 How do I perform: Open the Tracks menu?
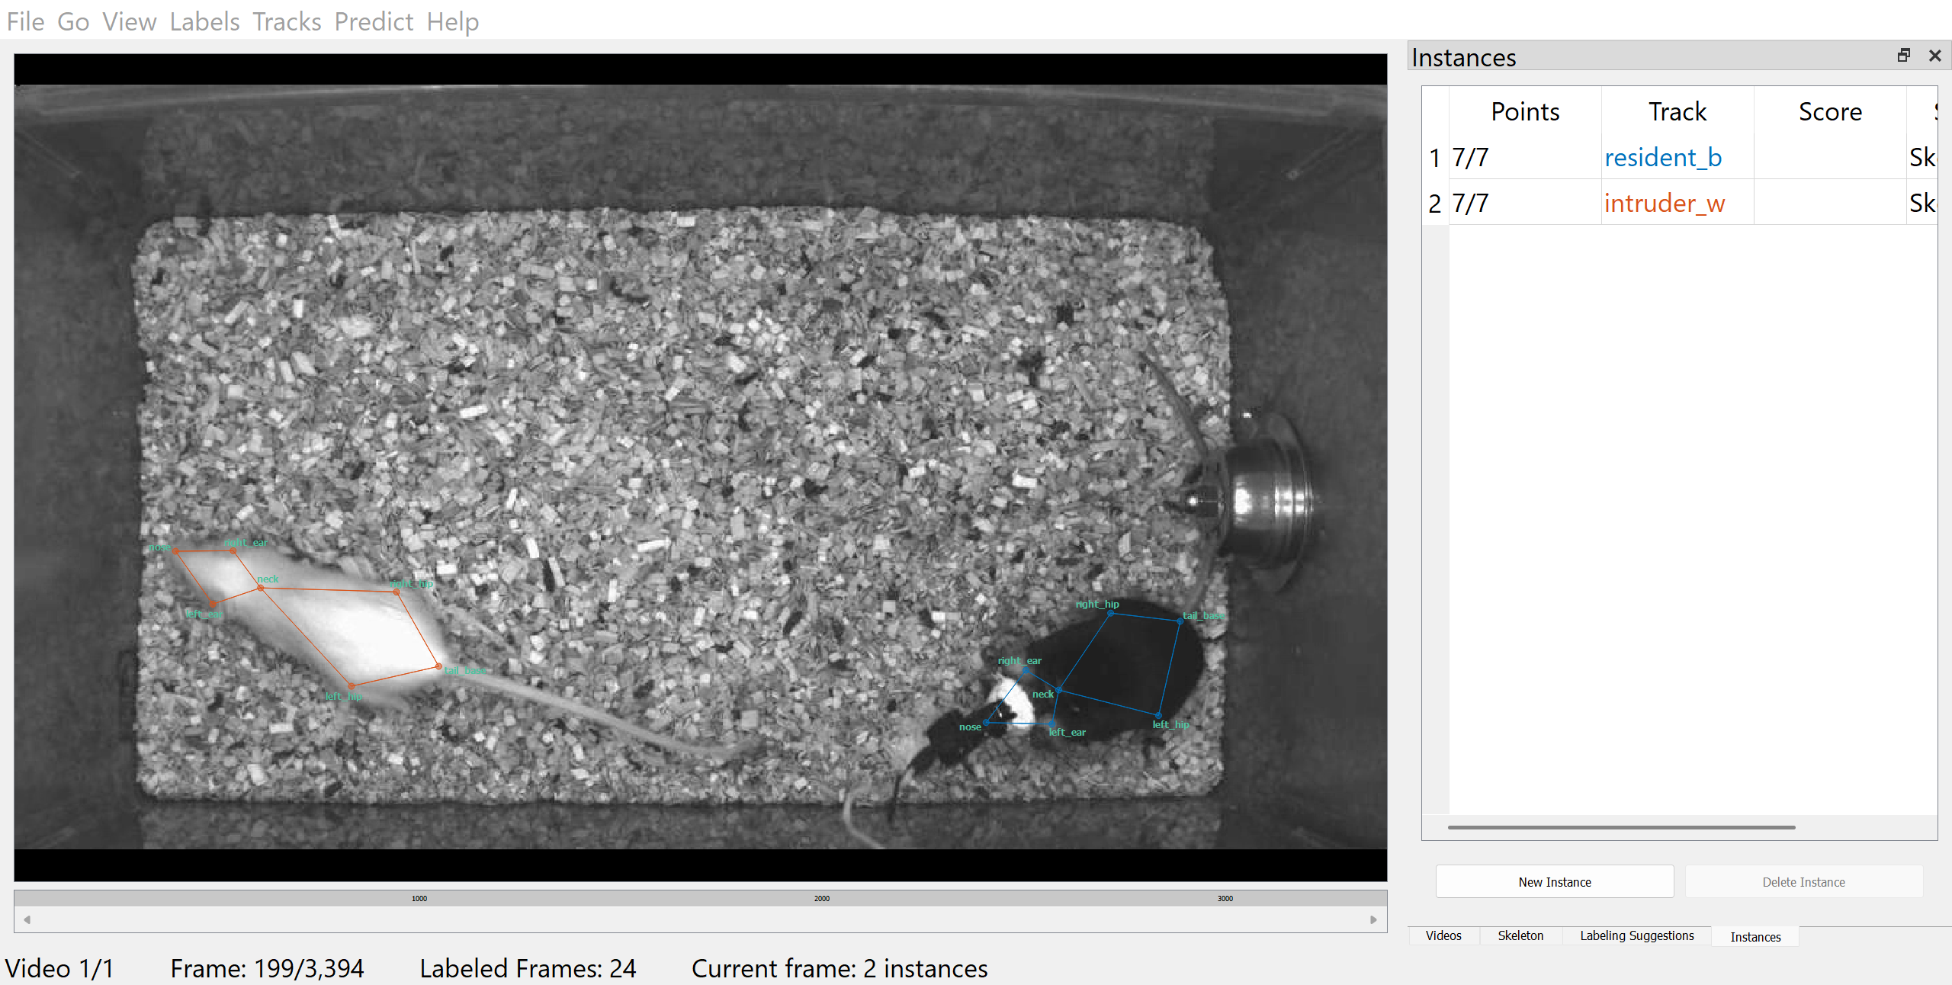click(287, 21)
